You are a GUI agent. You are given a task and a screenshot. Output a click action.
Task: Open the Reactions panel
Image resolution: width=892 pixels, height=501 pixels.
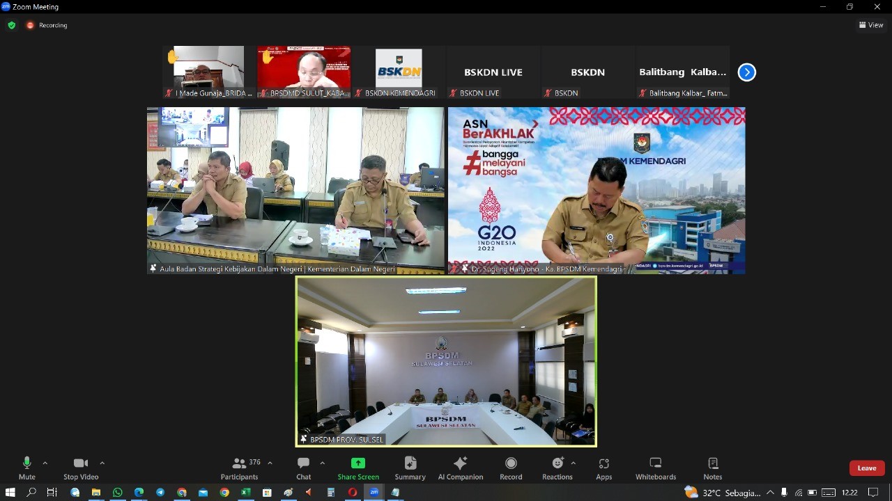tap(555, 468)
